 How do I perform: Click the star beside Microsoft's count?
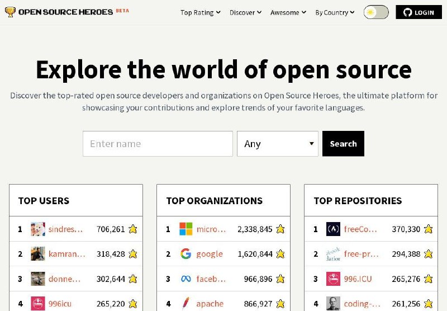tap(280, 229)
